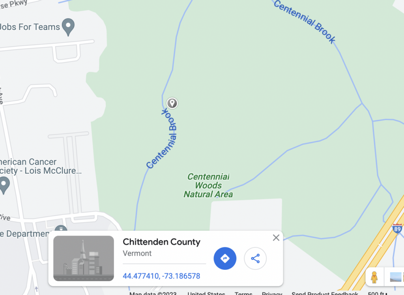The image size is (404, 295).
Task: Click the diagonal Centennial Brook label at top right
Action: (x=305, y=21)
